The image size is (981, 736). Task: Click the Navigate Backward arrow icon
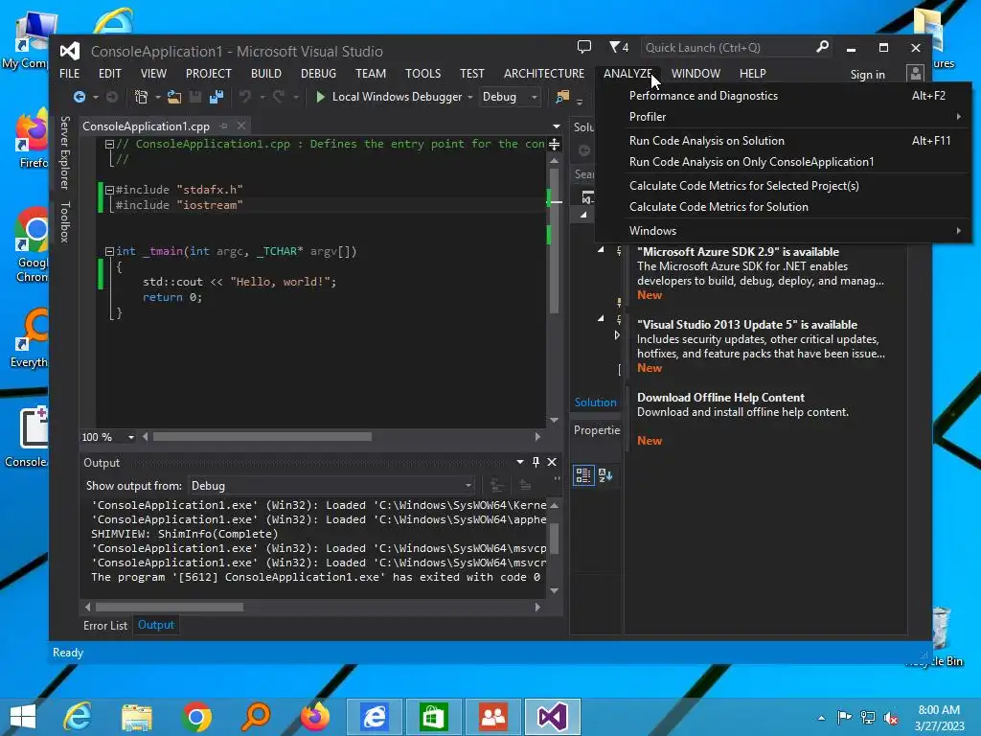80,97
